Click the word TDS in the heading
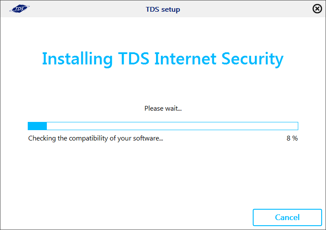Image resolution: width=326 pixels, height=230 pixels. pyautogui.click(x=134, y=59)
